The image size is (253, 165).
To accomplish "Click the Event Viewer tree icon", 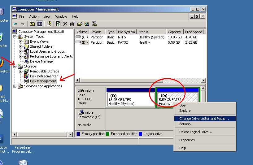I will click(26, 41).
